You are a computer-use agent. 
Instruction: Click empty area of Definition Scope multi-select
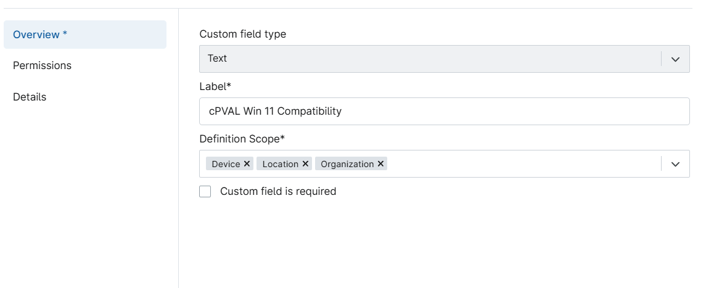click(x=522, y=164)
